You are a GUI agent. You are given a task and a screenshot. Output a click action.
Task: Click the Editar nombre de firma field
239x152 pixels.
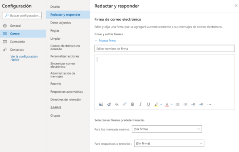click(x=165, y=49)
